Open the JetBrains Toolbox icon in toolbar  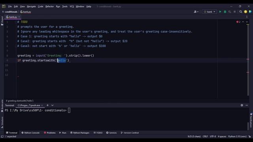click(x=250, y=12)
